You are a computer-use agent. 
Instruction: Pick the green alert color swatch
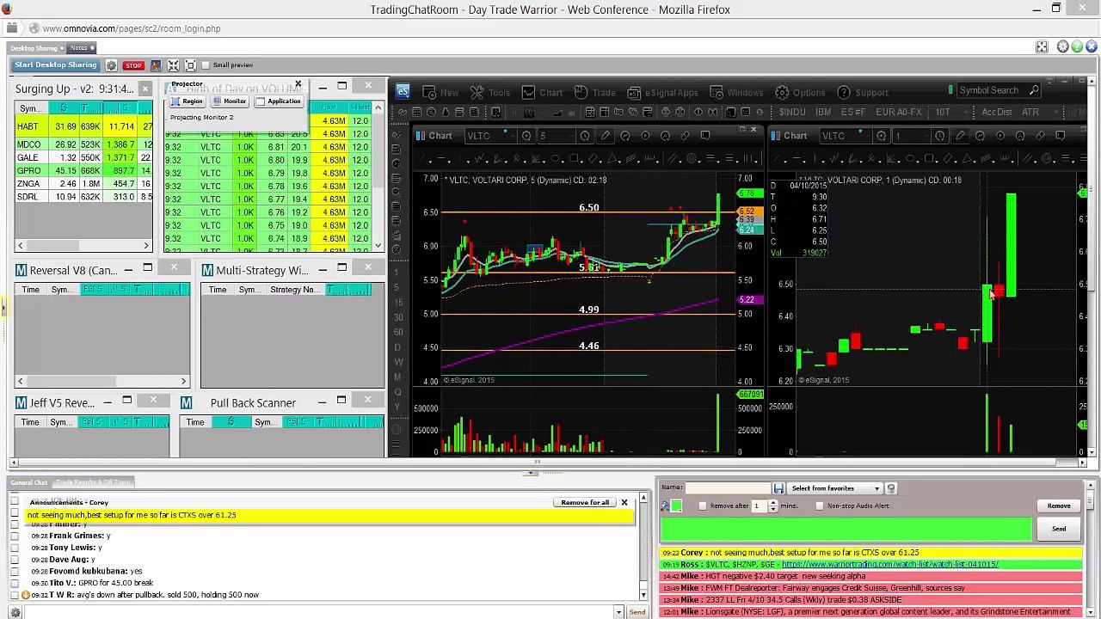[x=676, y=506]
